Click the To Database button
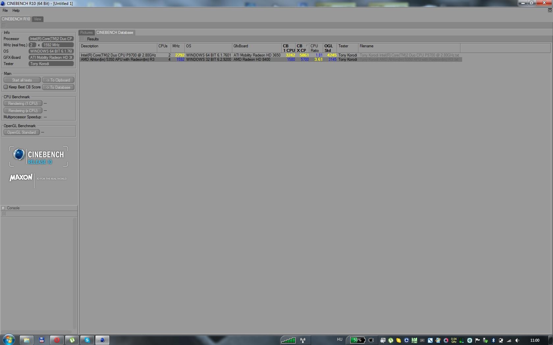The height and width of the screenshot is (345, 553). click(58, 87)
